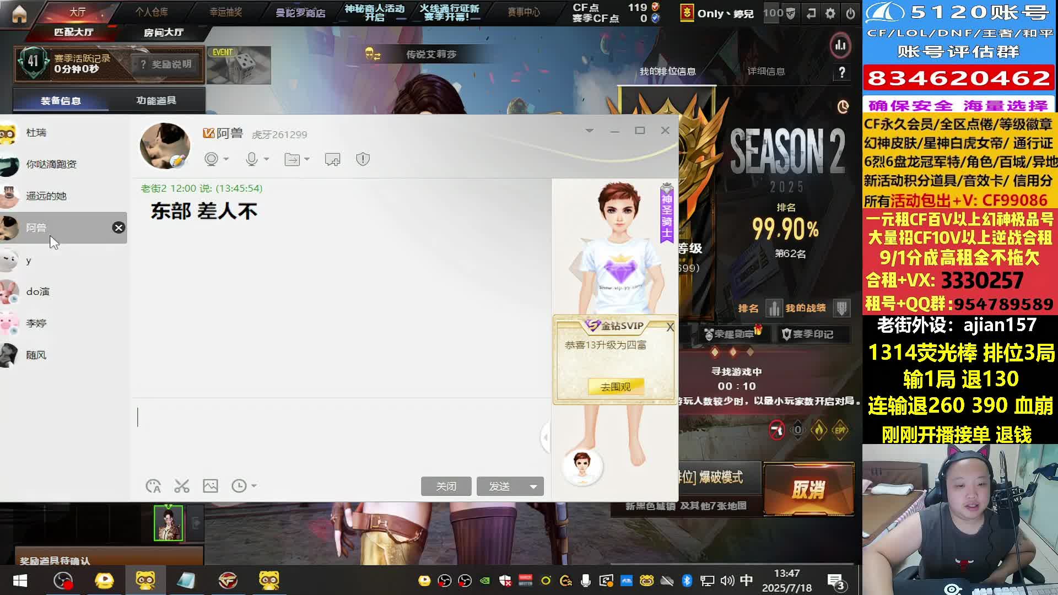Remove 阿兽 from the conversation list

click(118, 228)
